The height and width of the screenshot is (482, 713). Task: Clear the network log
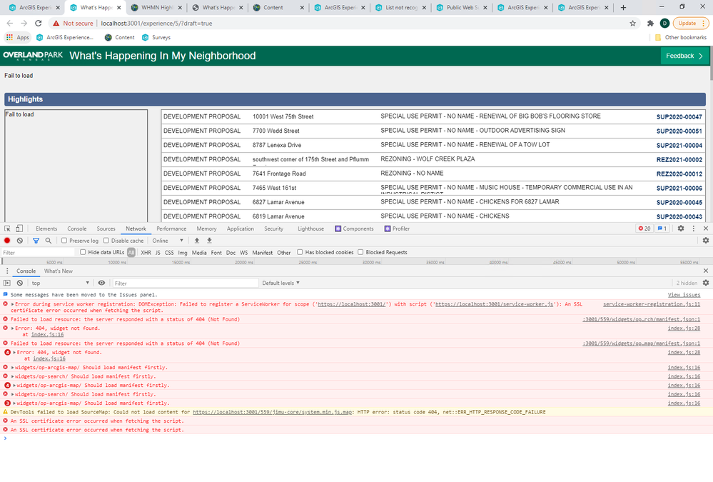19,241
